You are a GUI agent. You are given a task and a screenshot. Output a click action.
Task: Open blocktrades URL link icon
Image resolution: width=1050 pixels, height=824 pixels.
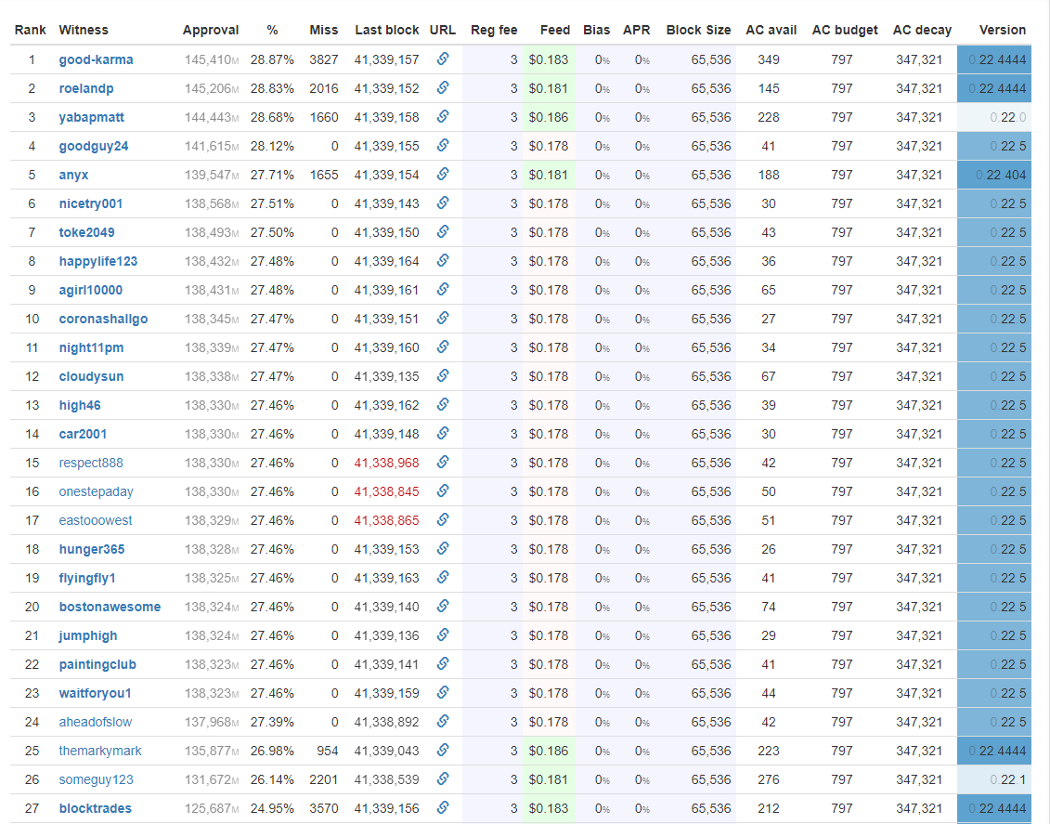443,808
